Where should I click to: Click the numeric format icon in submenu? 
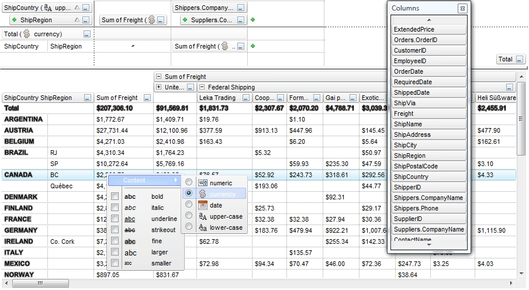pos(203,183)
